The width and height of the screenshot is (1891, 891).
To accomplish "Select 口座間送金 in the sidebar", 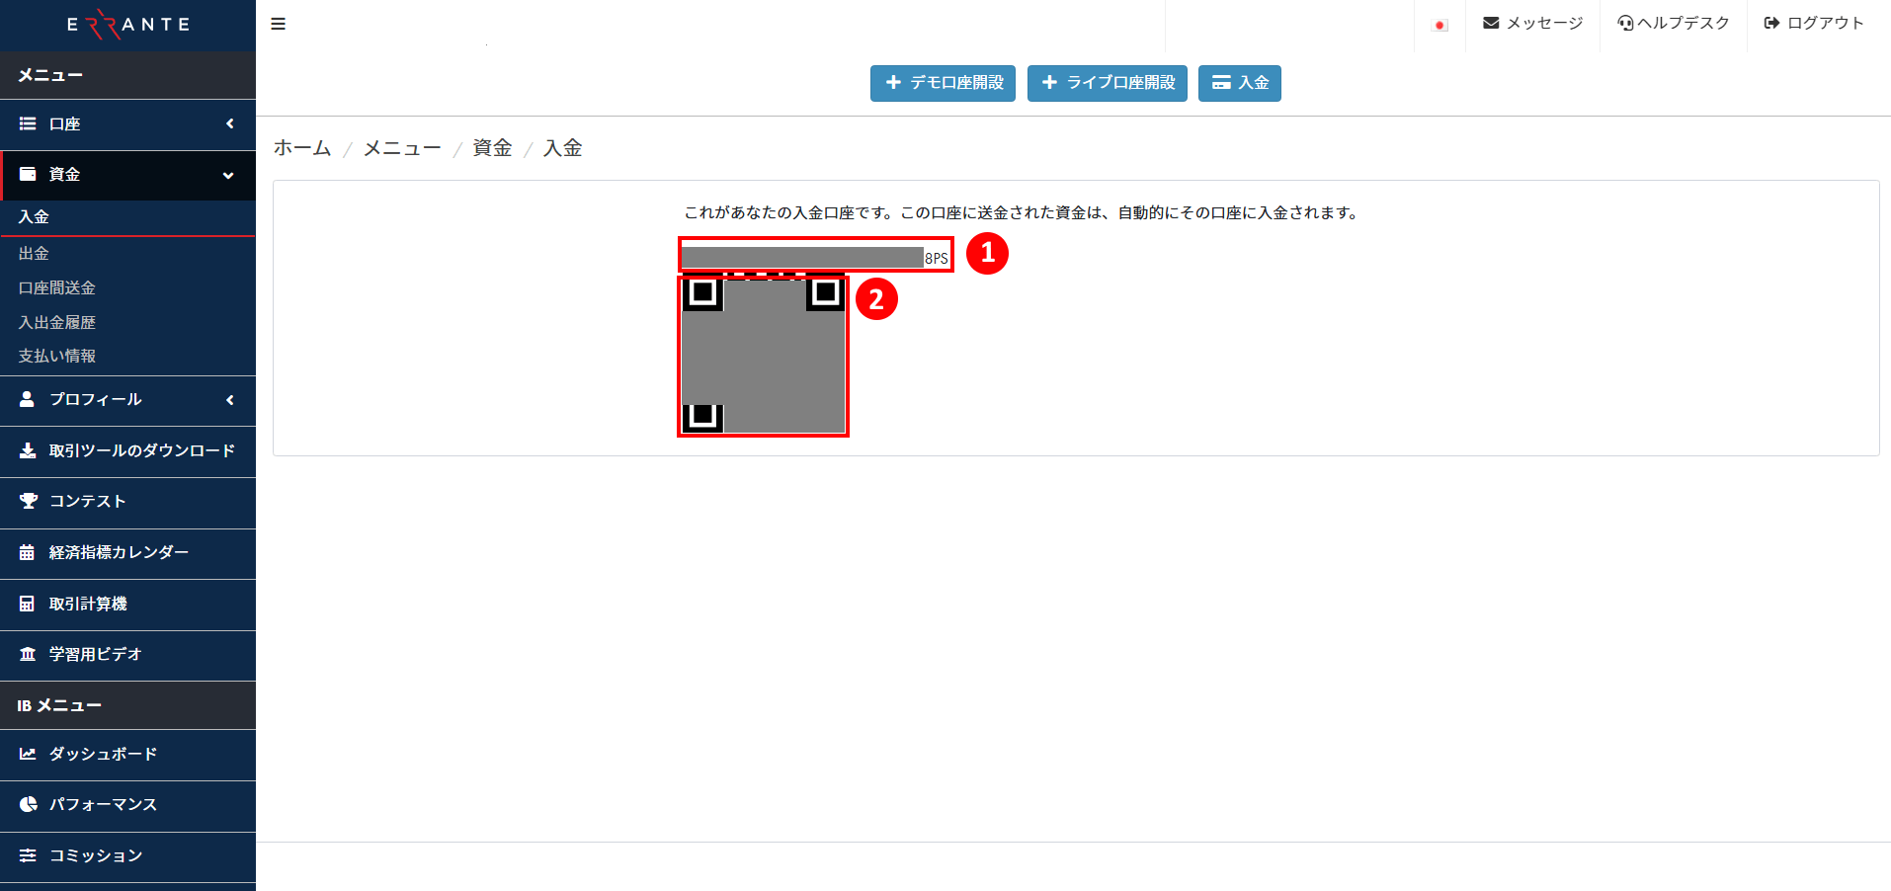I will click(57, 287).
